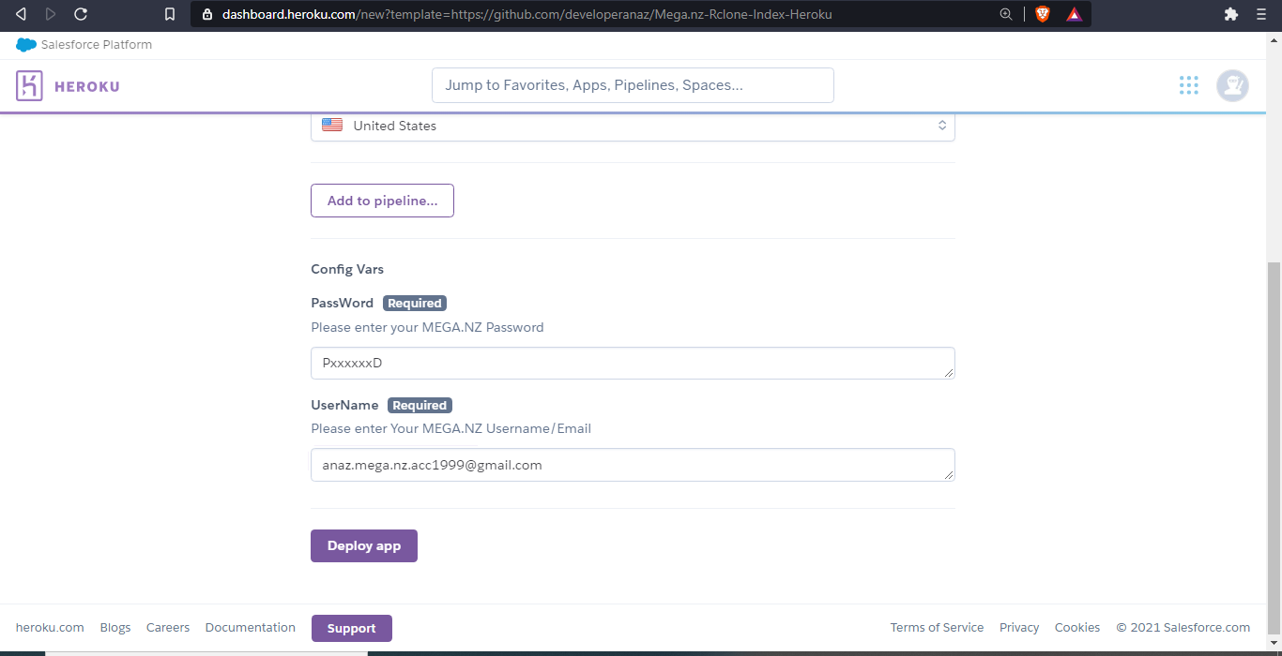Click the Brave Shields lion icon
This screenshot has width=1282, height=656.
(x=1042, y=14)
